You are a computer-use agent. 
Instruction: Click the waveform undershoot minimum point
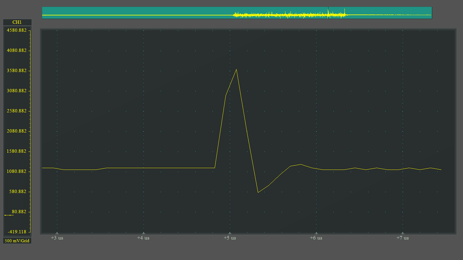258,192
